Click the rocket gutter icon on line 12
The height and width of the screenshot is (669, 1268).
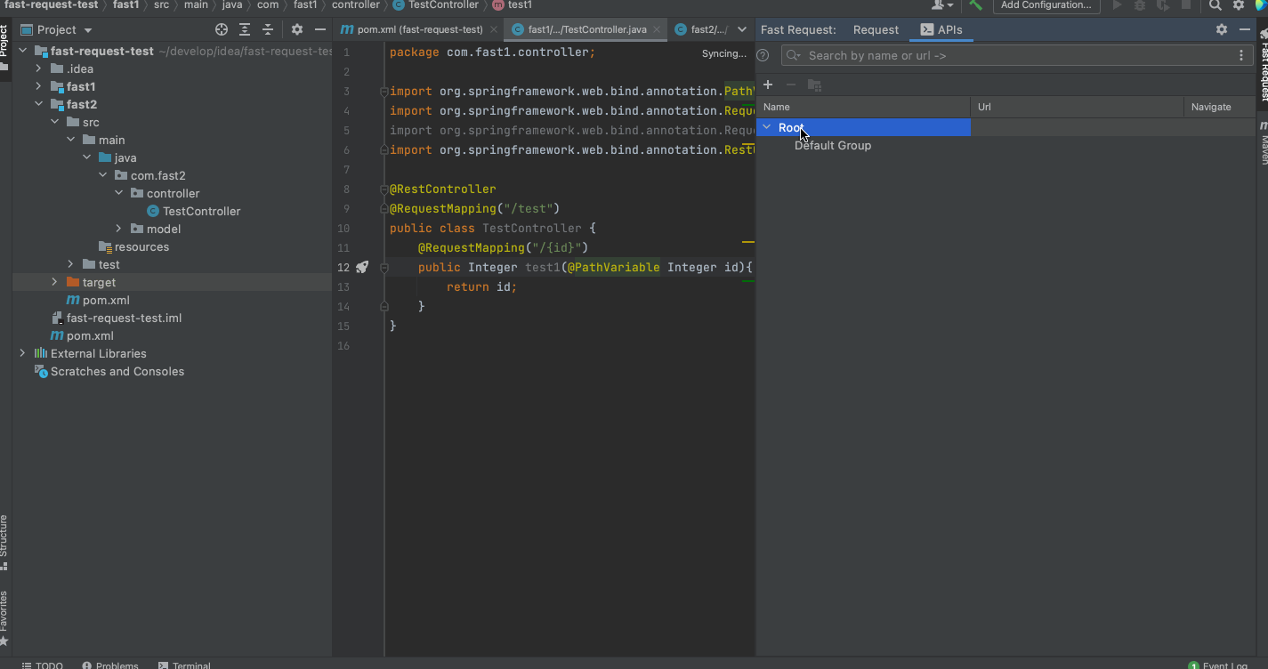pyautogui.click(x=362, y=267)
